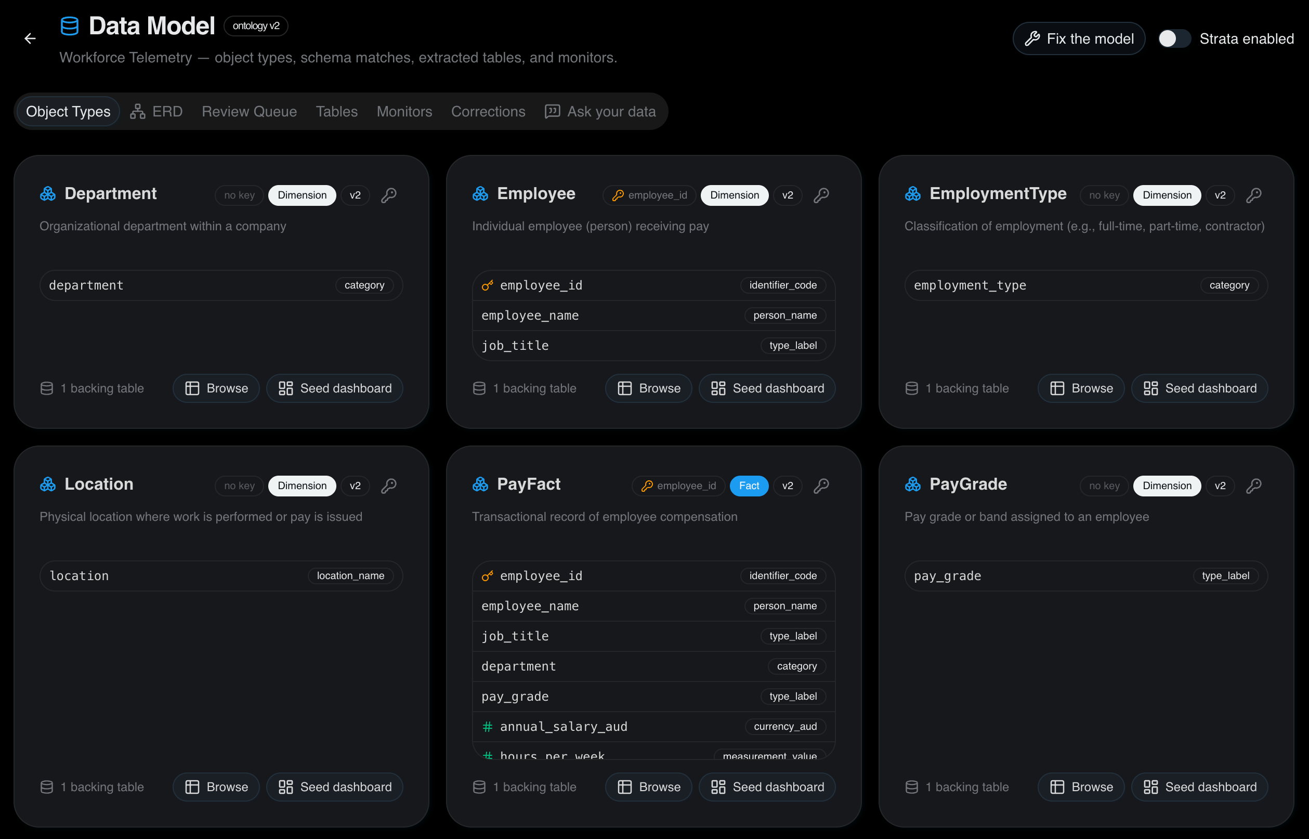Click the Location object type icon
The image size is (1309, 839).
pos(48,484)
